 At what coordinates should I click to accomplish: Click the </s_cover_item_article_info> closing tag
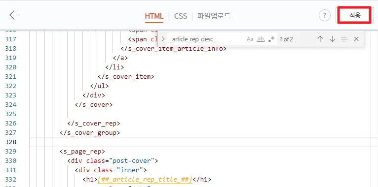(x=174, y=48)
